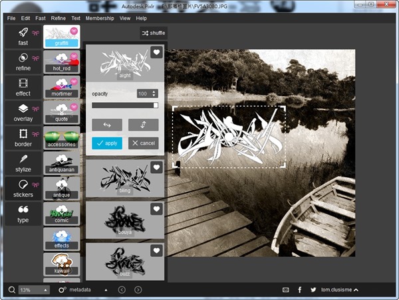
Task: Favorite the bling sticker with heart
Action: (x=156, y=168)
